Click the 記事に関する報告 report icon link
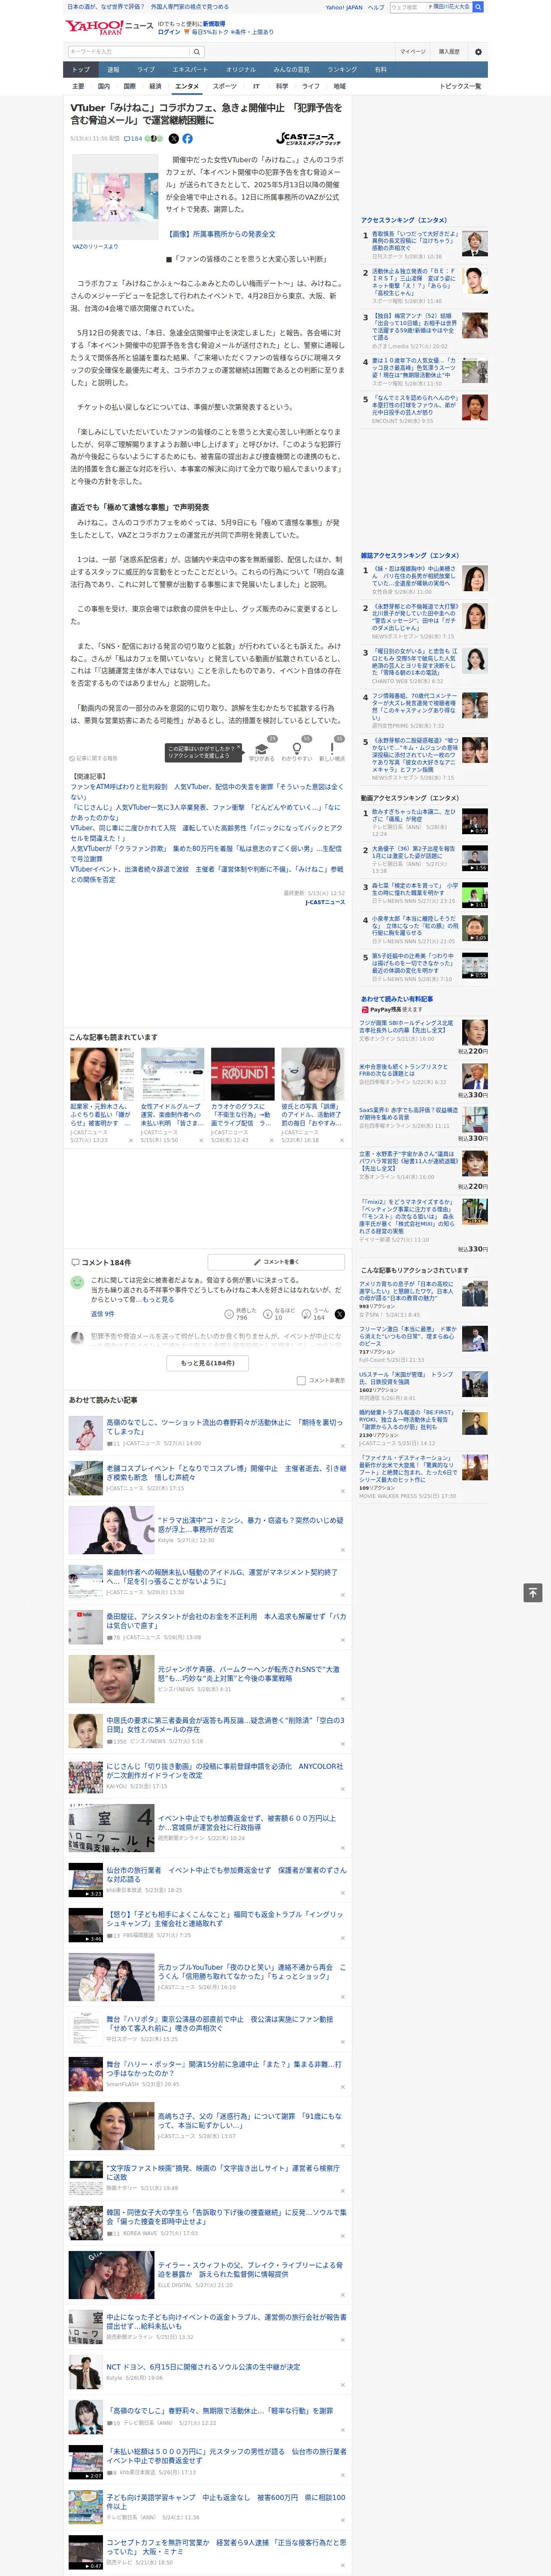Image resolution: width=551 pixels, height=2576 pixels. [93, 758]
